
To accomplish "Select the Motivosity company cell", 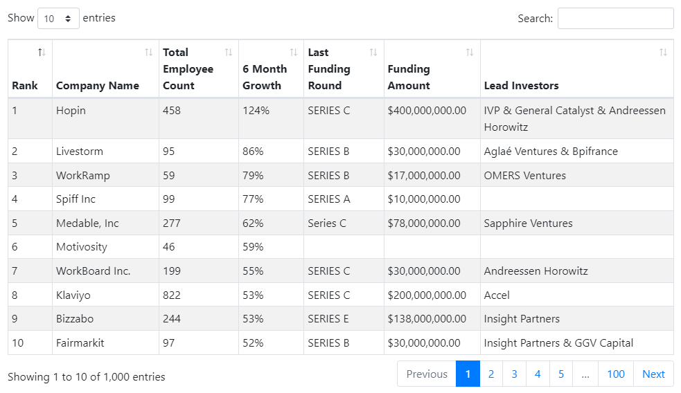I will (105, 247).
